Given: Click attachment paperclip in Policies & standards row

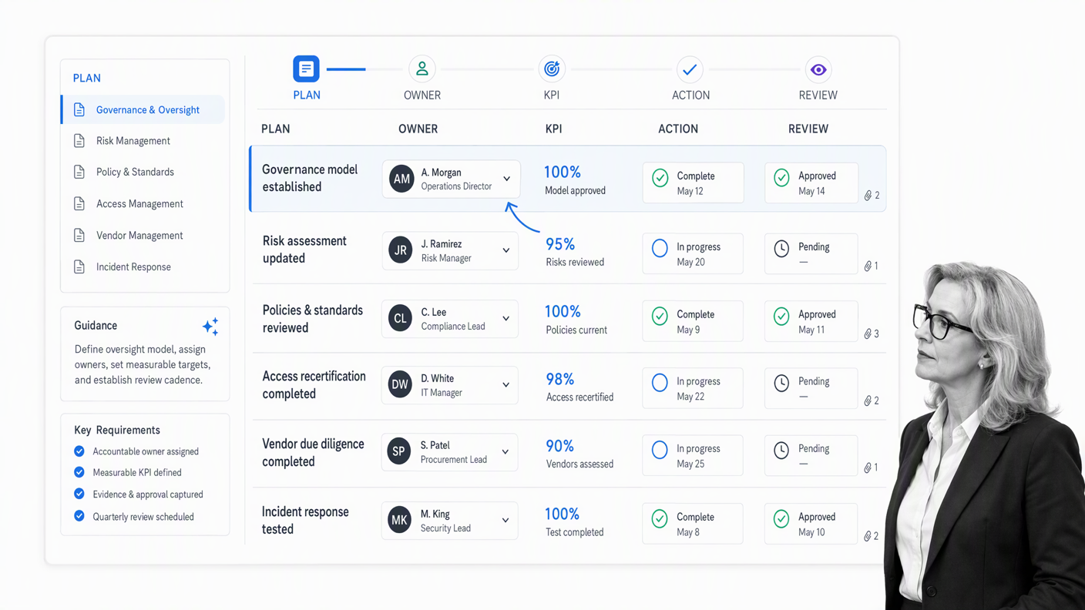Looking at the screenshot, I should click(868, 333).
